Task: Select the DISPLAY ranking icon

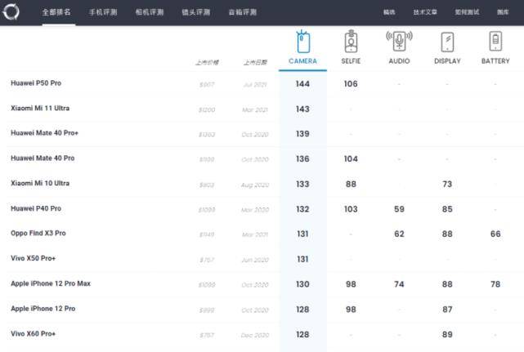Action: pyautogui.click(x=447, y=42)
